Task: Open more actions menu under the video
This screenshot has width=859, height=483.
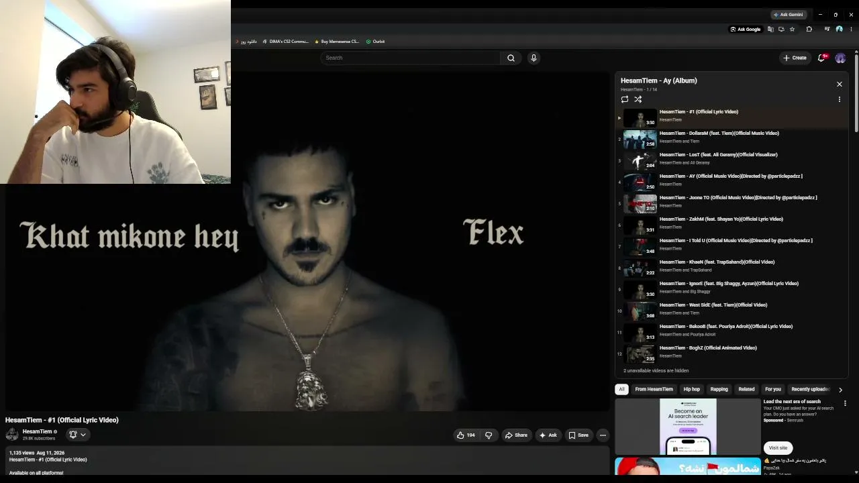Action: coord(603,435)
